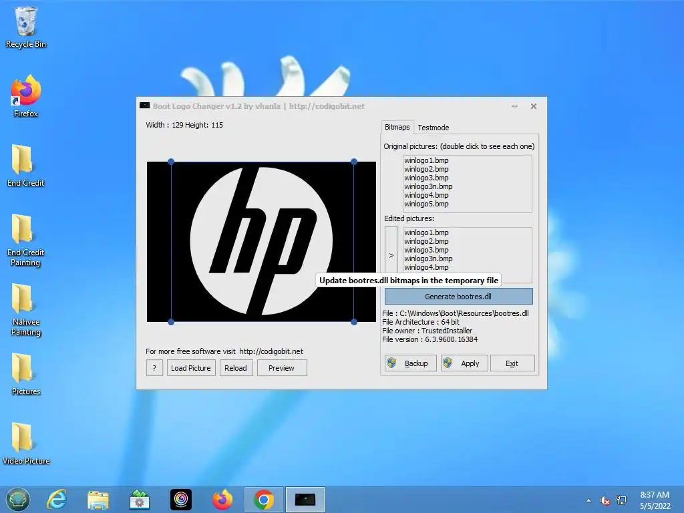The image size is (684, 513).
Task: Switch to the Bitmaps tab
Action: click(x=397, y=127)
